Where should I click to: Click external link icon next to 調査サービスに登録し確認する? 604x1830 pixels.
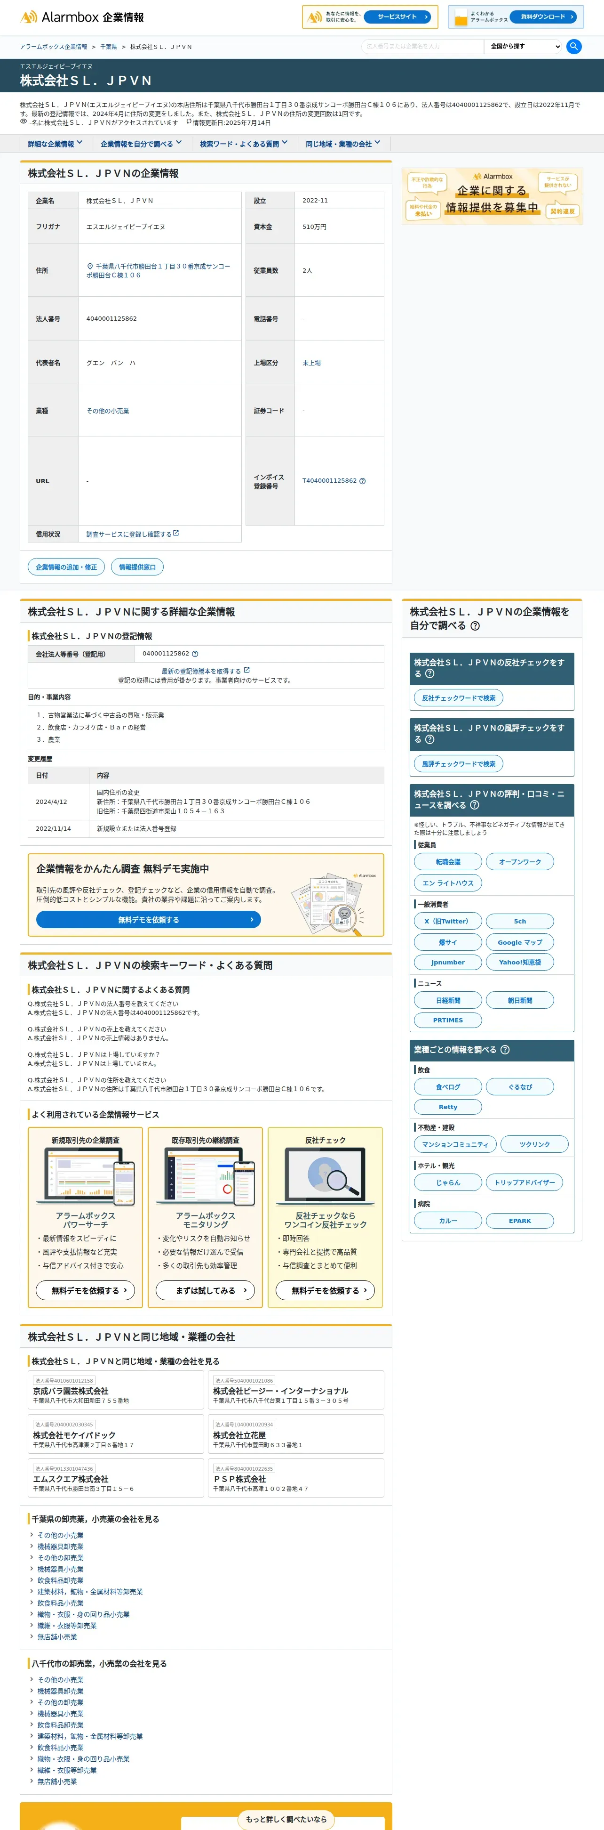coord(176,533)
